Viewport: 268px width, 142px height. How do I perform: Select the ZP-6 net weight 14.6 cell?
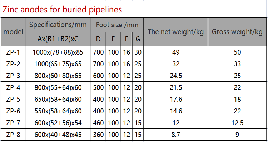[176, 111]
